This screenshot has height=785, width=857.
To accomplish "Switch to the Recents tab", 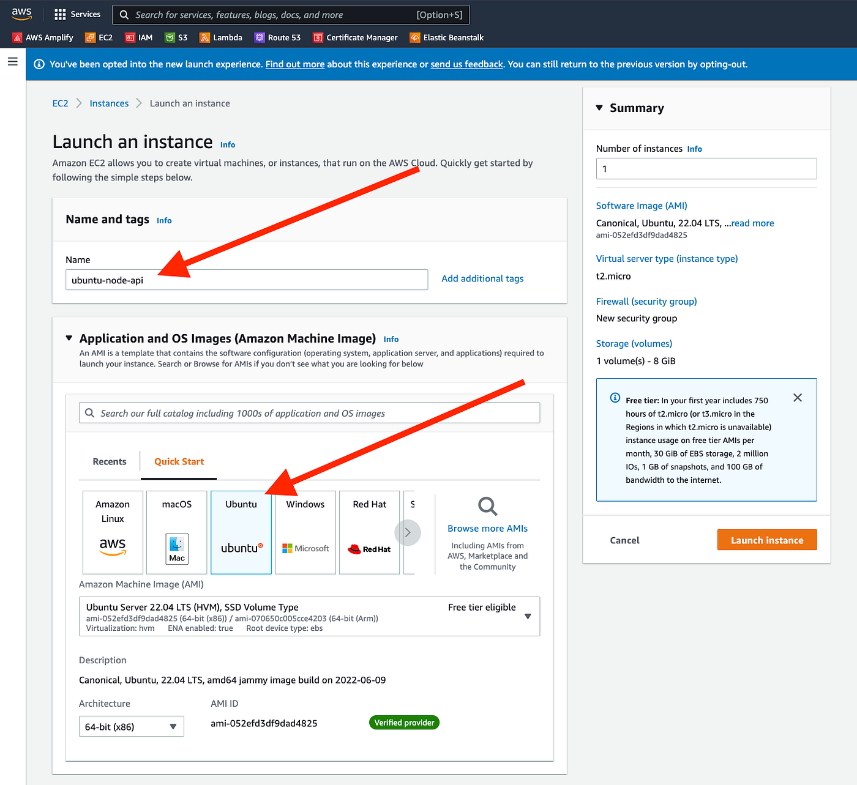I will coord(110,462).
